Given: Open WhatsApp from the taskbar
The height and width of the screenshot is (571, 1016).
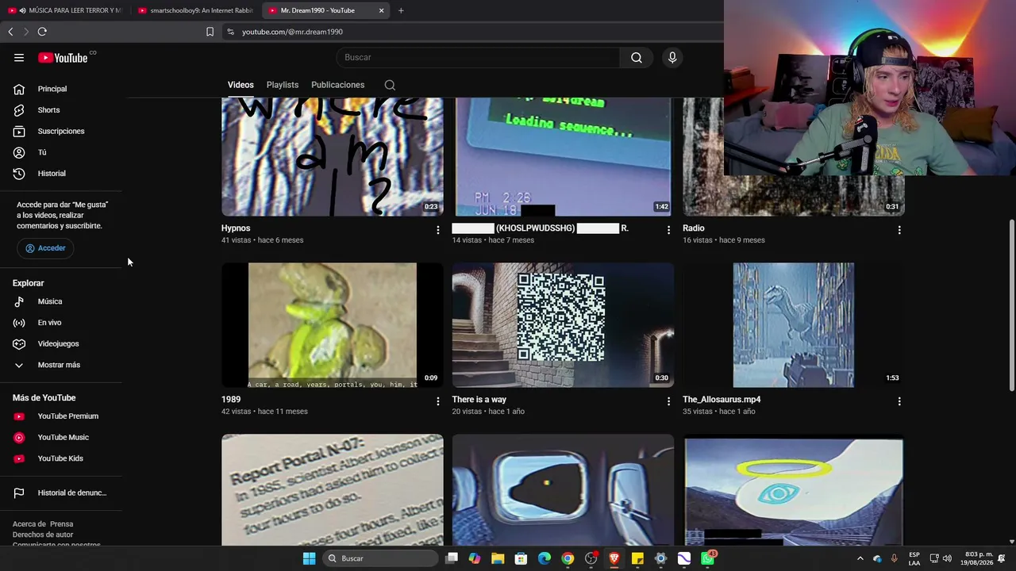Looking at the screenshot, I should point(707,558).
